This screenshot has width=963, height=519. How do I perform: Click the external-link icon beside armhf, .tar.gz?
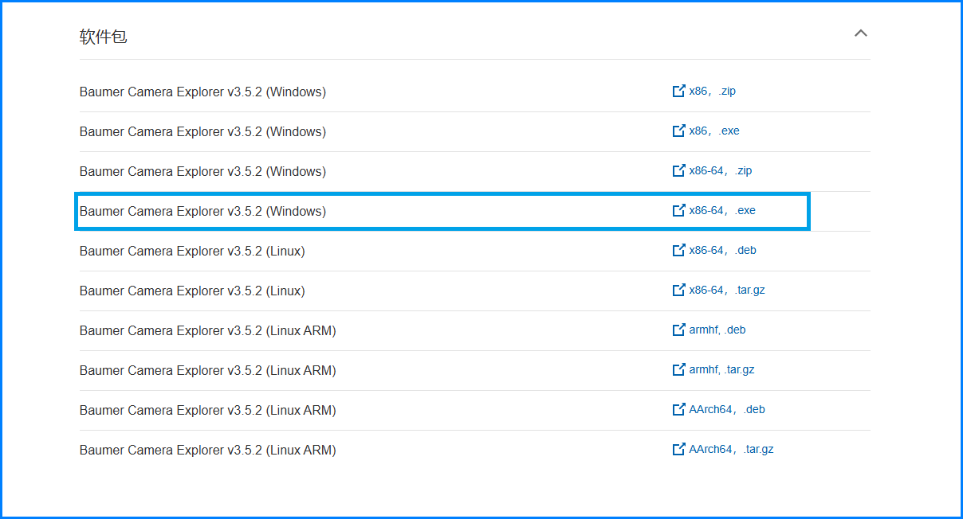(679, 369)
